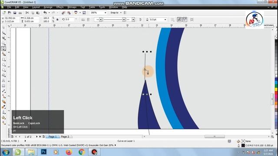The width and height of the screenshot is (278, 156).
Task: Select the Connector tool
Action: (x=3, y=97)
